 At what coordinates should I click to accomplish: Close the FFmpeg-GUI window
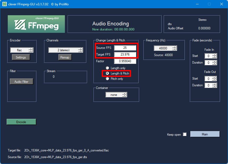pos(221,4)
